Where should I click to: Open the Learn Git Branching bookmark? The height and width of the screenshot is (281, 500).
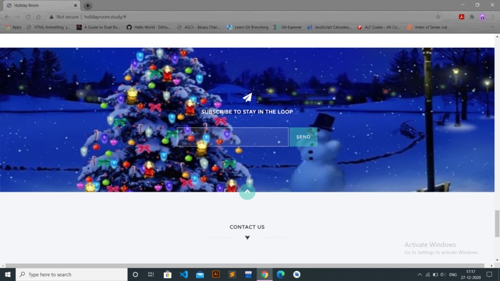tap(248, 27)
